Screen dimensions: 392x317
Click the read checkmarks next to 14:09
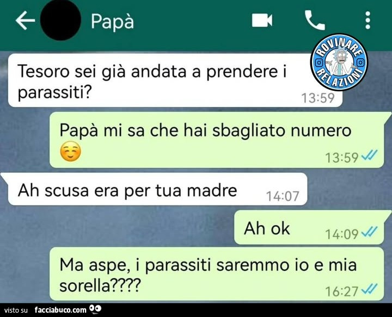[369, 232]
